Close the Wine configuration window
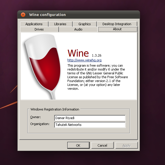Image resolution: width=165 pixels, height=165 pixels. pyautogui.click(x=23, y=15)
